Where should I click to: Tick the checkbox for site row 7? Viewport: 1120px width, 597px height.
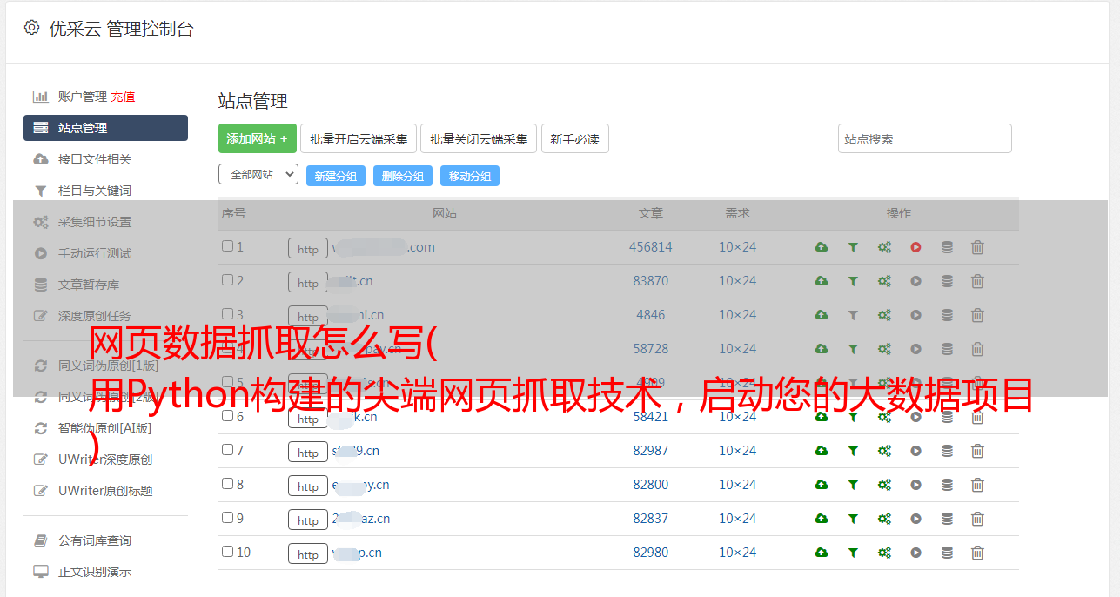227,450
